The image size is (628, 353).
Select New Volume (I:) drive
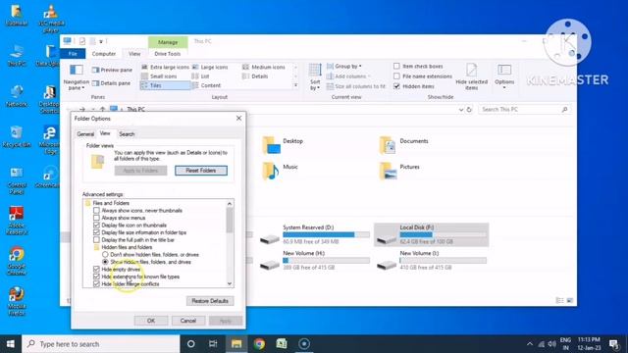tap(432, 260)
